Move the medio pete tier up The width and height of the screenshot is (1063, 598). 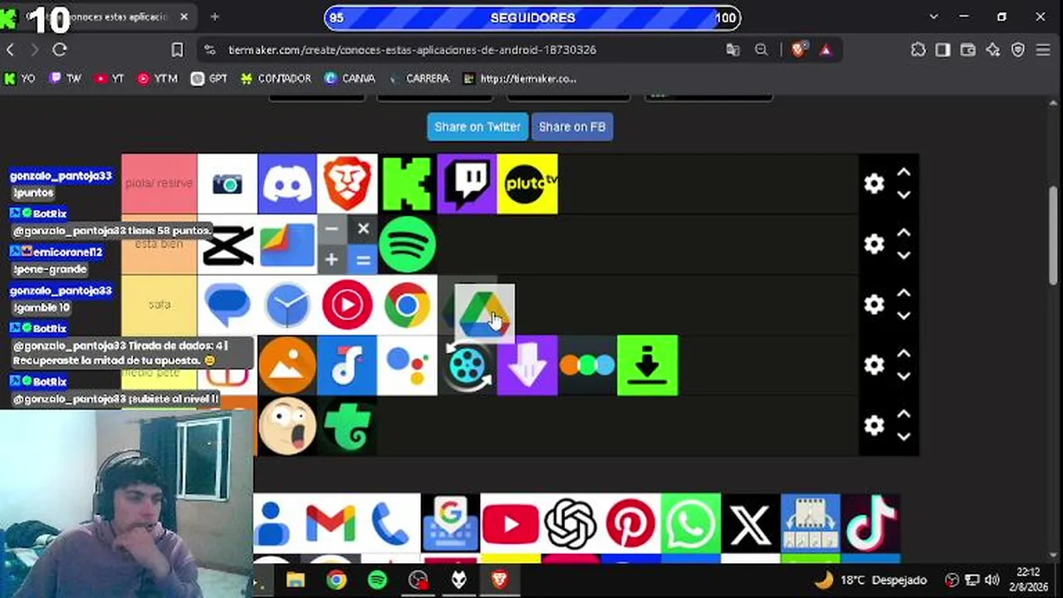click(904, 355)
